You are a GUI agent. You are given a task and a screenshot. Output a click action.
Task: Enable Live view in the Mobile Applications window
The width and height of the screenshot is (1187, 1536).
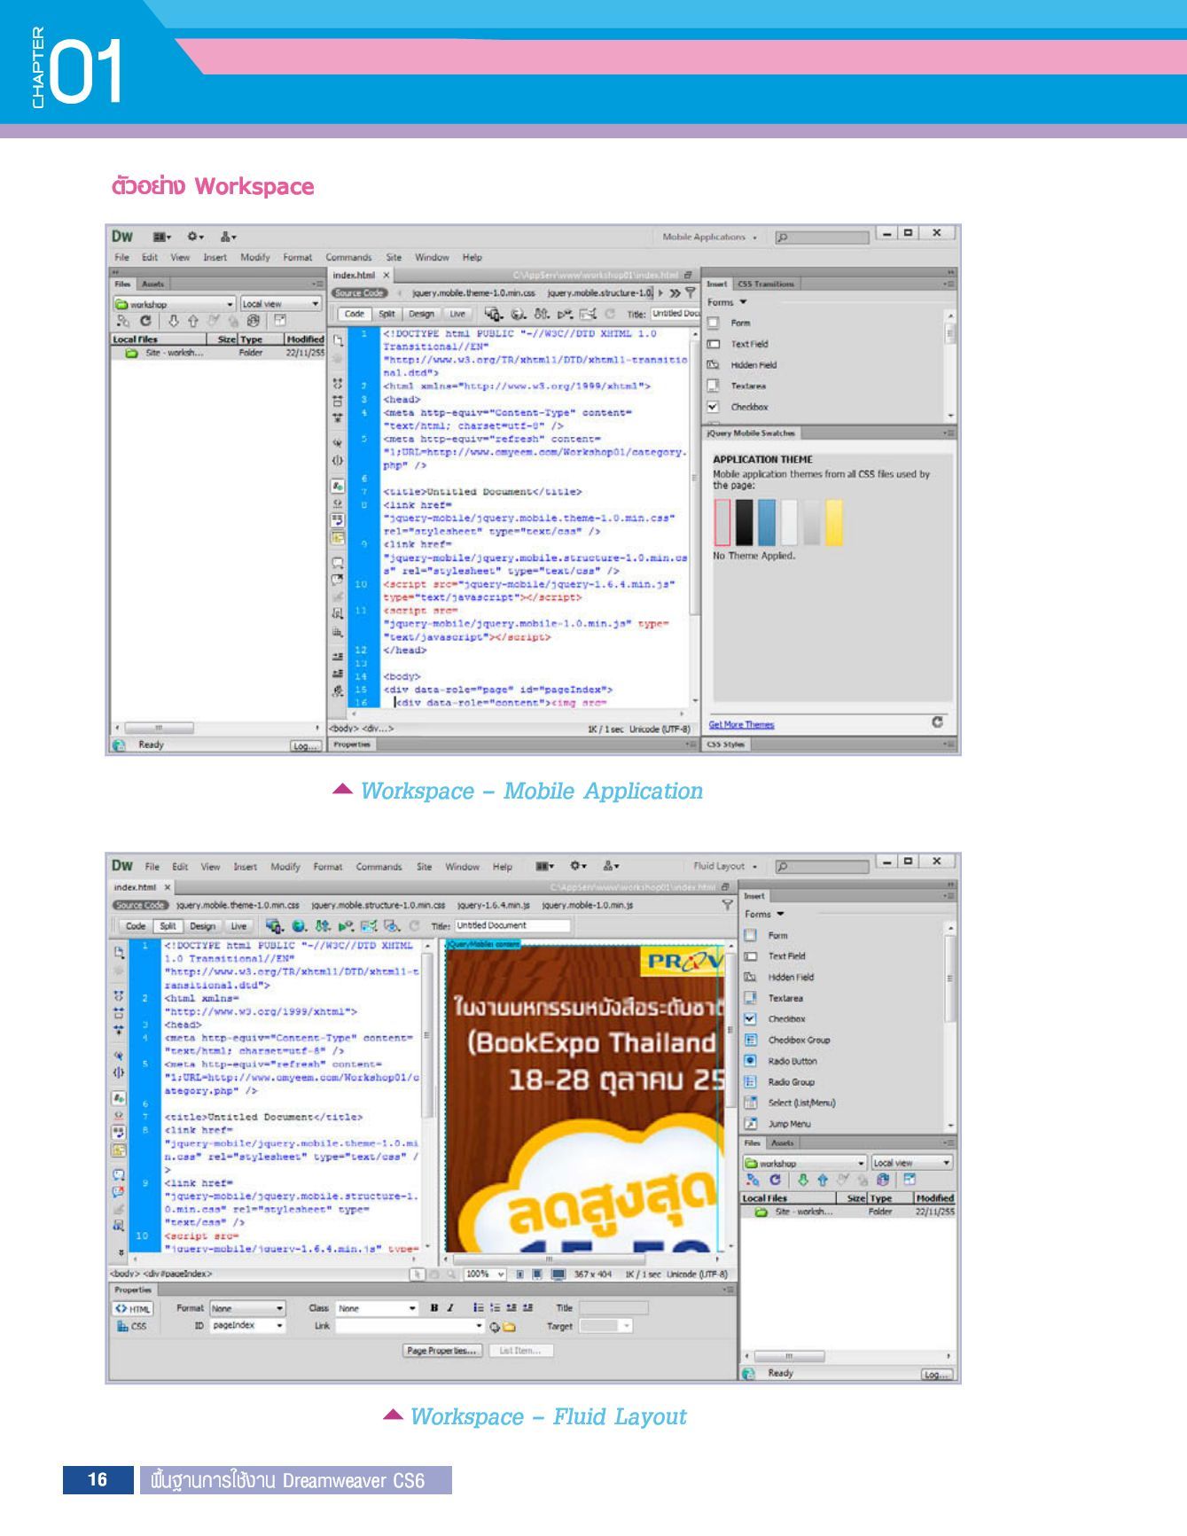tap(457, 314)
